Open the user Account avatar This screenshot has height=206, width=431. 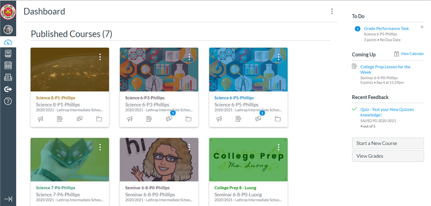pyautogui.click(x=8, y=29)
